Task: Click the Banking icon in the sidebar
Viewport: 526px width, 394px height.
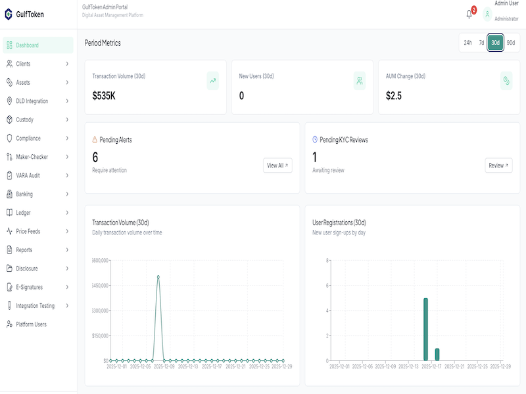Action: (x=9, y=194)
